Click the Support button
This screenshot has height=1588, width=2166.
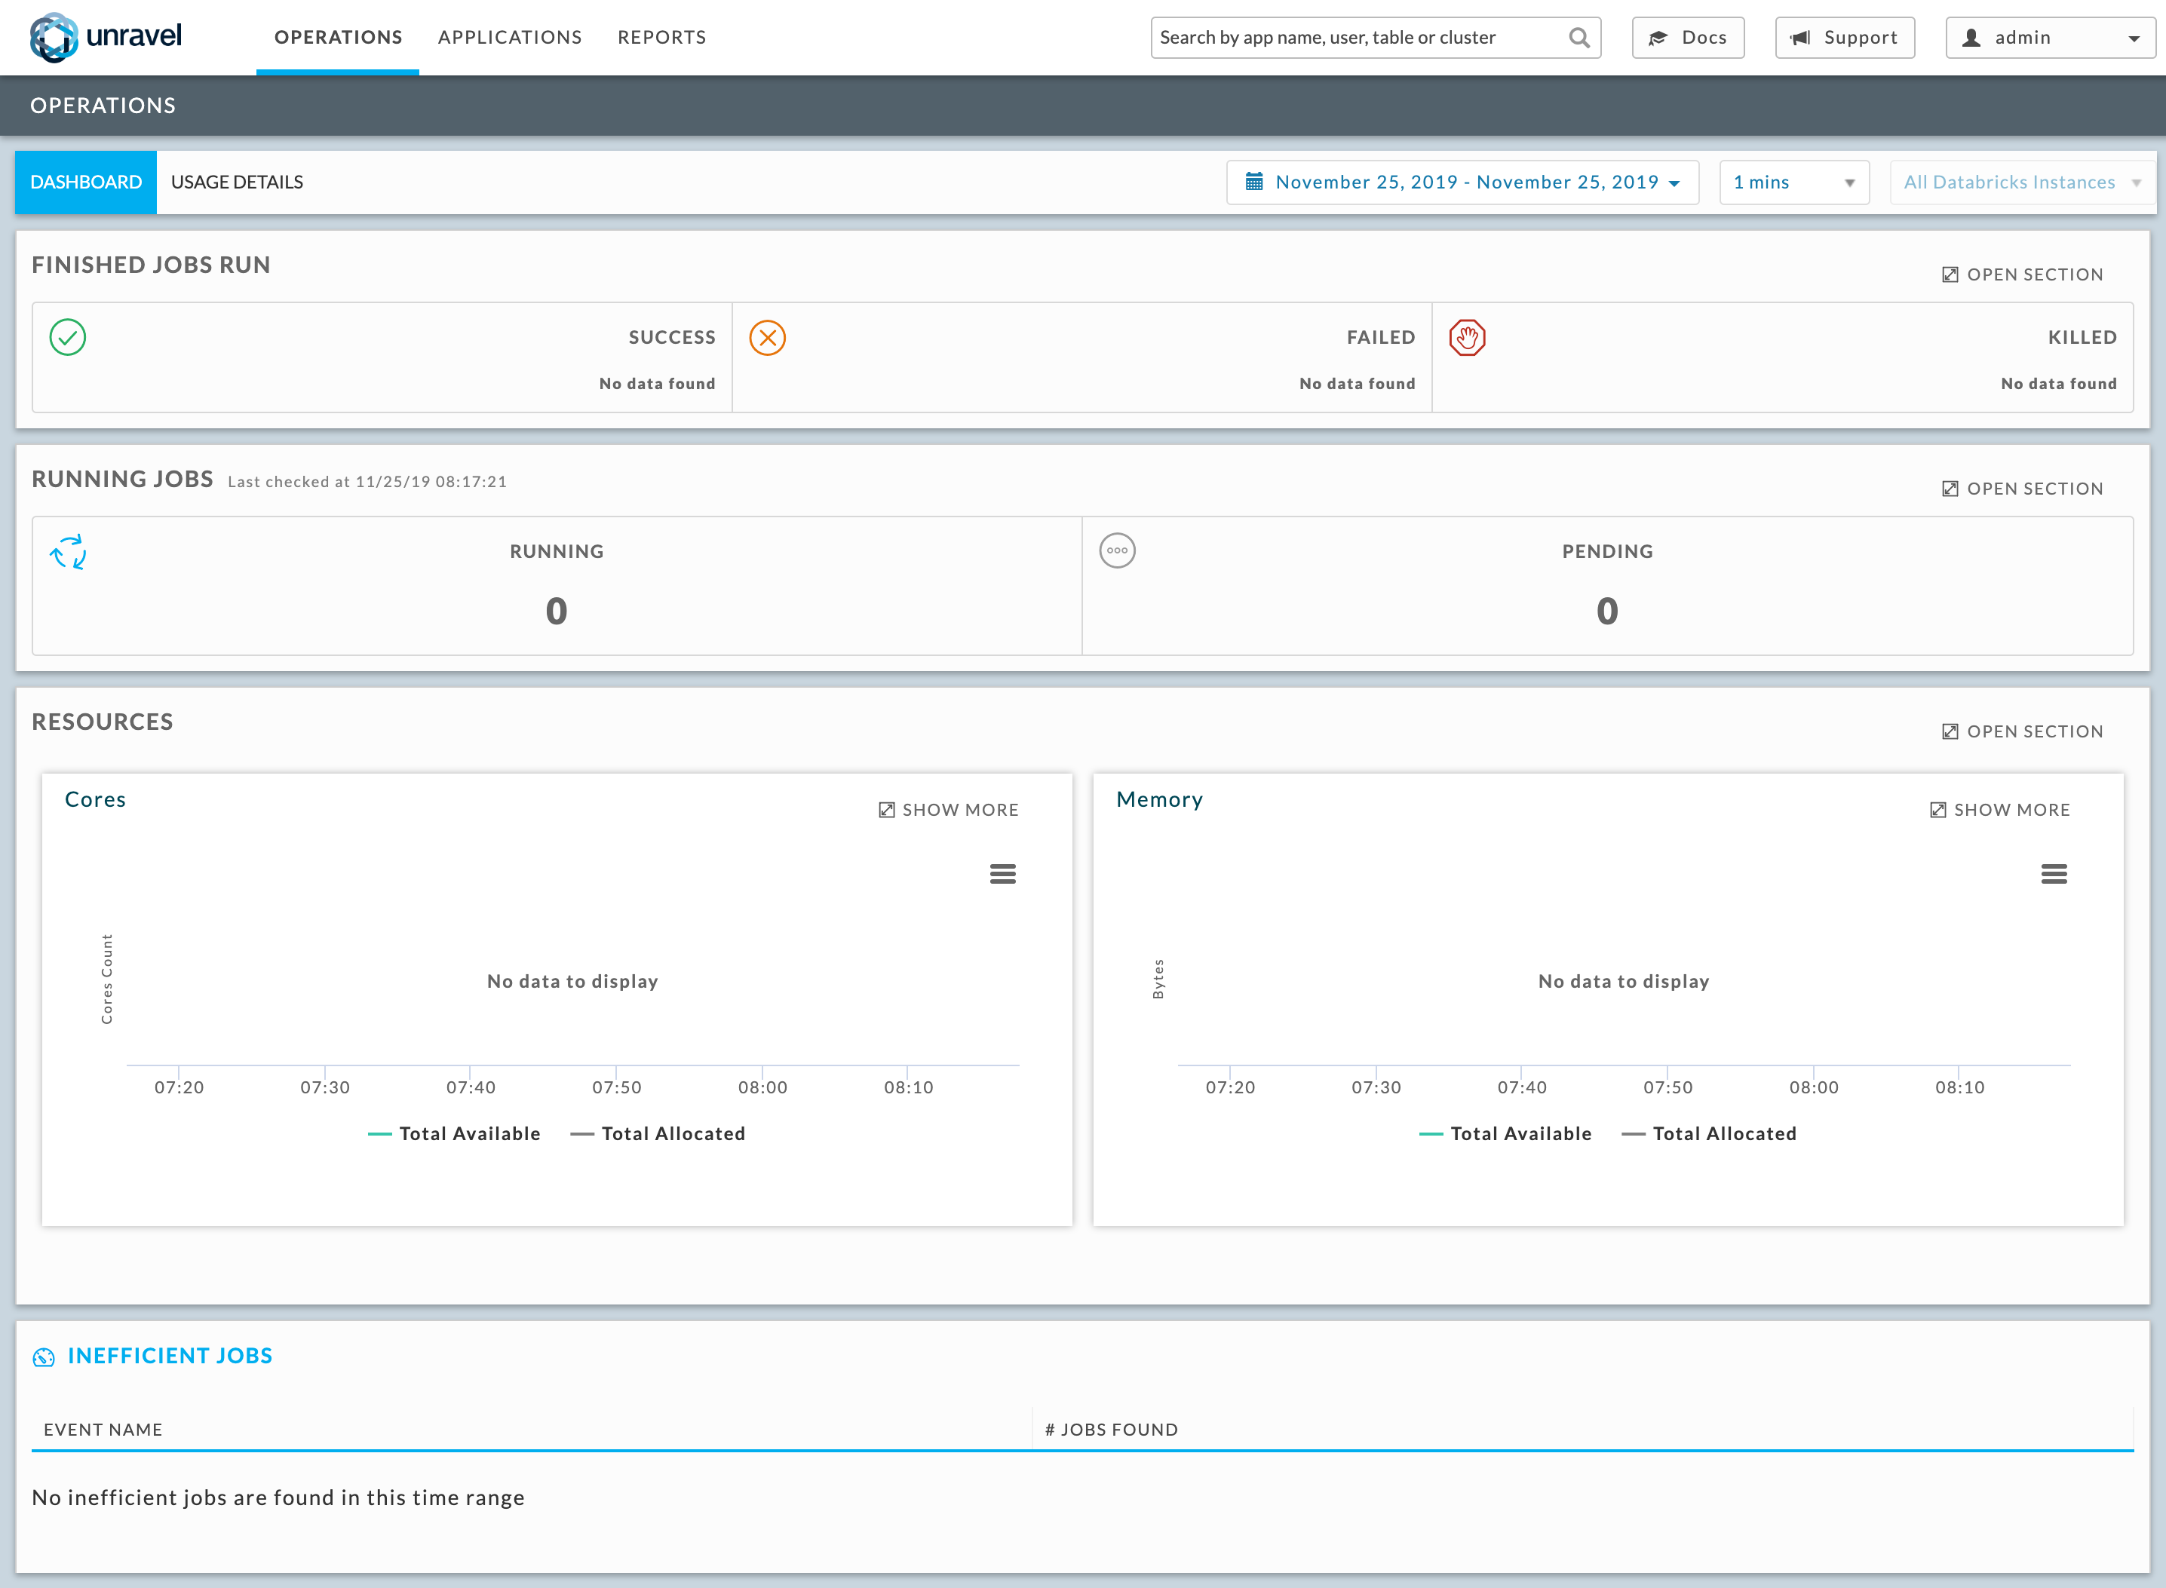click(x=1844, y=38)
